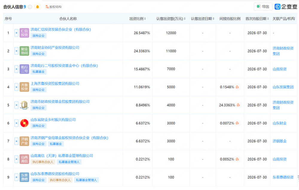Screen dimensions: 299x190
Task: Click the blue 东泰惠德 logo icon
Action: point(25,177)
